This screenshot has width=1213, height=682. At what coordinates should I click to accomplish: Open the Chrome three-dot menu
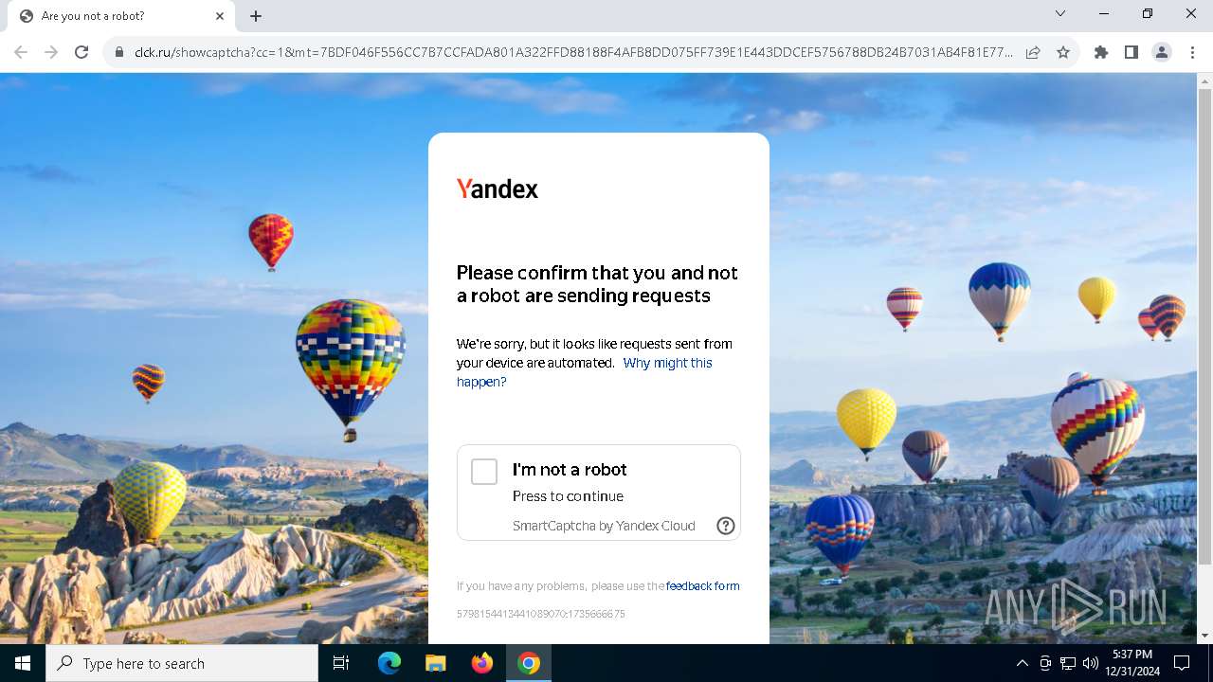point(1192,52)
